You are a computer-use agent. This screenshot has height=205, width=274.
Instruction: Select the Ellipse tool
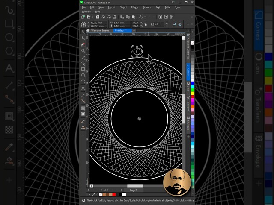coord(83,75)
